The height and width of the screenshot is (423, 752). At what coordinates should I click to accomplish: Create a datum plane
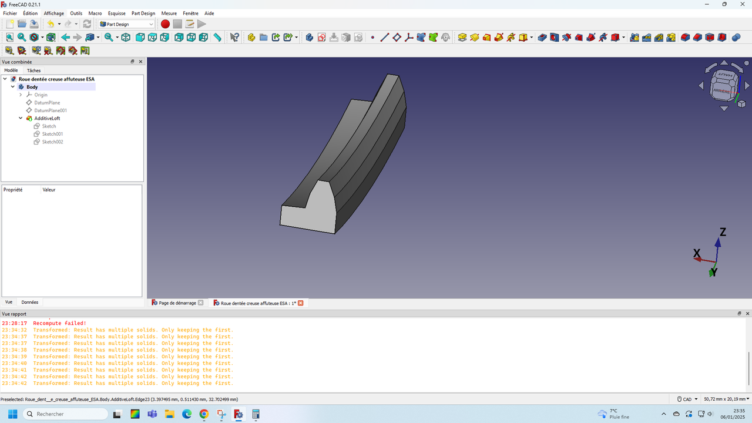(397, 38)
